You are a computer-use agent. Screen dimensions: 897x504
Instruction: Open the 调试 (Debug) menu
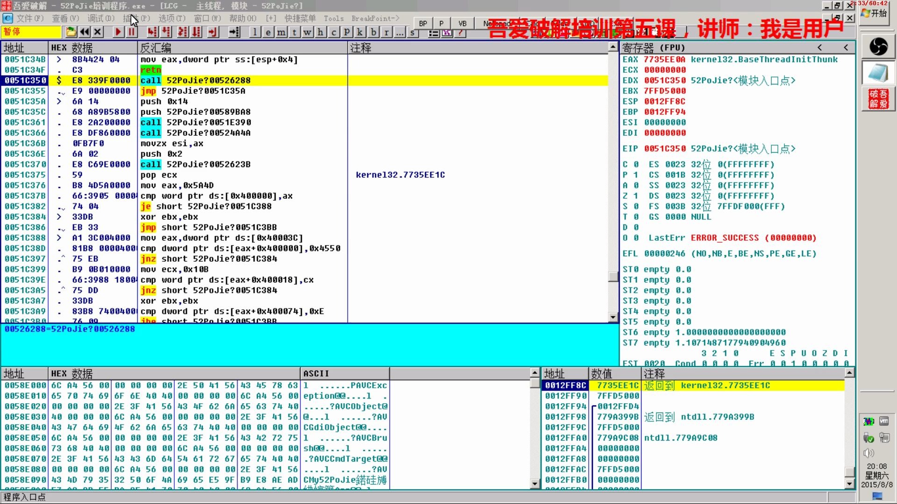(x=98, y=18)
